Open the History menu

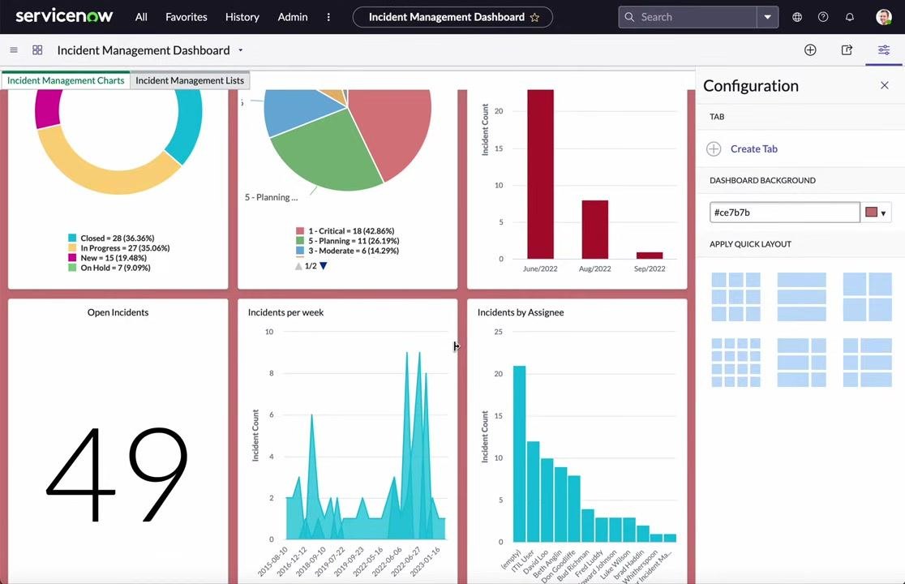coord(242,17)
